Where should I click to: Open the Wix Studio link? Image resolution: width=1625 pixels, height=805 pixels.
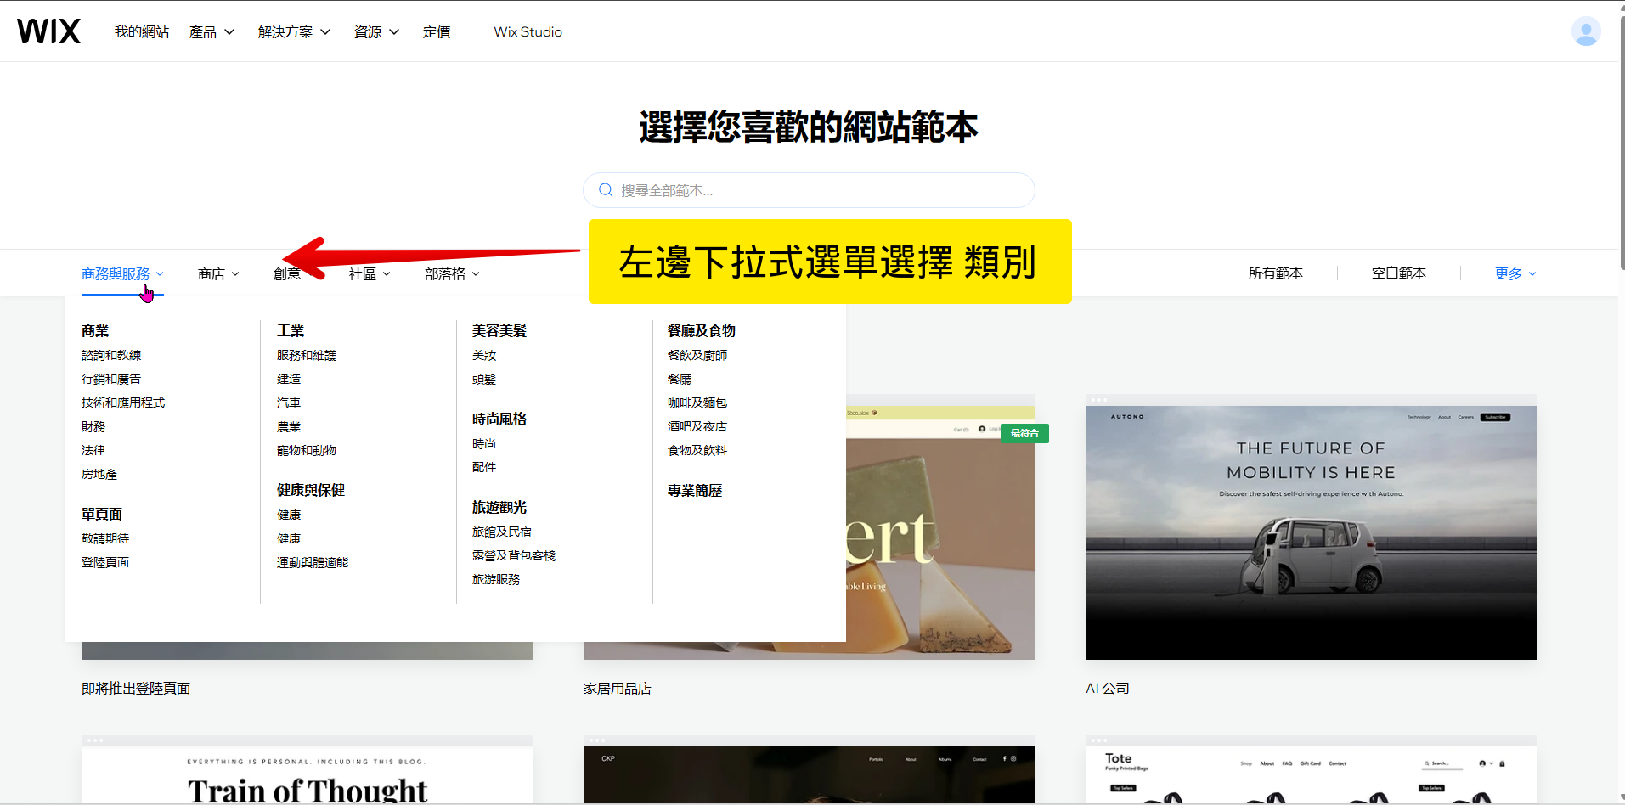[x=528, y=32]
